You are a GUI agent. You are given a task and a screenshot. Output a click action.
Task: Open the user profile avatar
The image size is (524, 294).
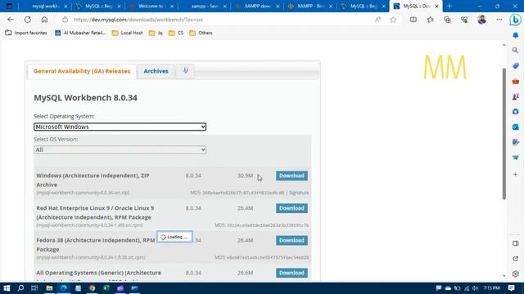pyautogui.click(x=481, y=20)
